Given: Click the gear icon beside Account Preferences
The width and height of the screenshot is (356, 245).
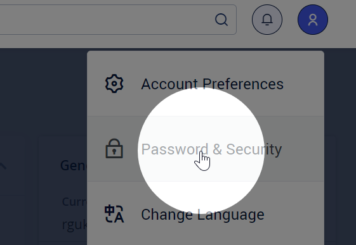Looking at the screenshot, I should [x=114, y=84].
